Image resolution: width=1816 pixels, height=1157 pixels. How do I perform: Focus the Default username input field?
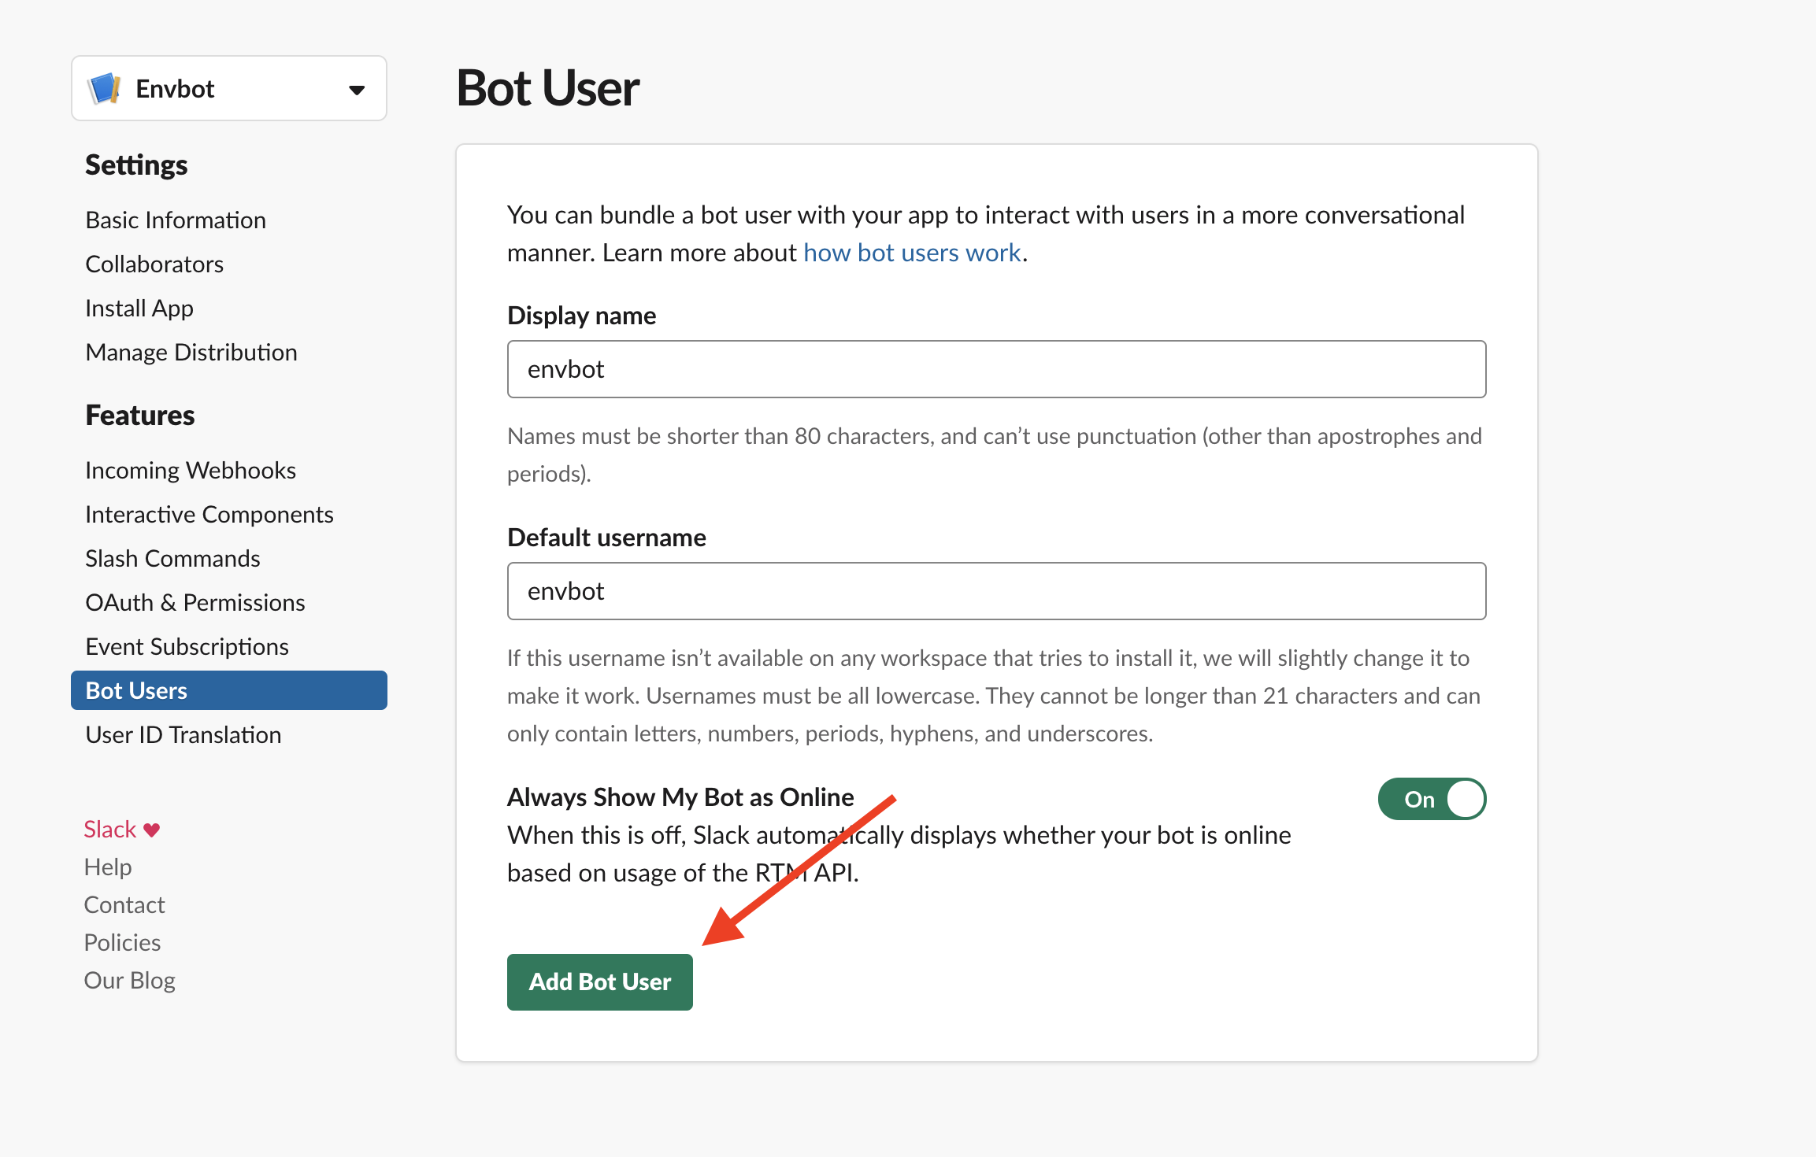tap(996, 591)
